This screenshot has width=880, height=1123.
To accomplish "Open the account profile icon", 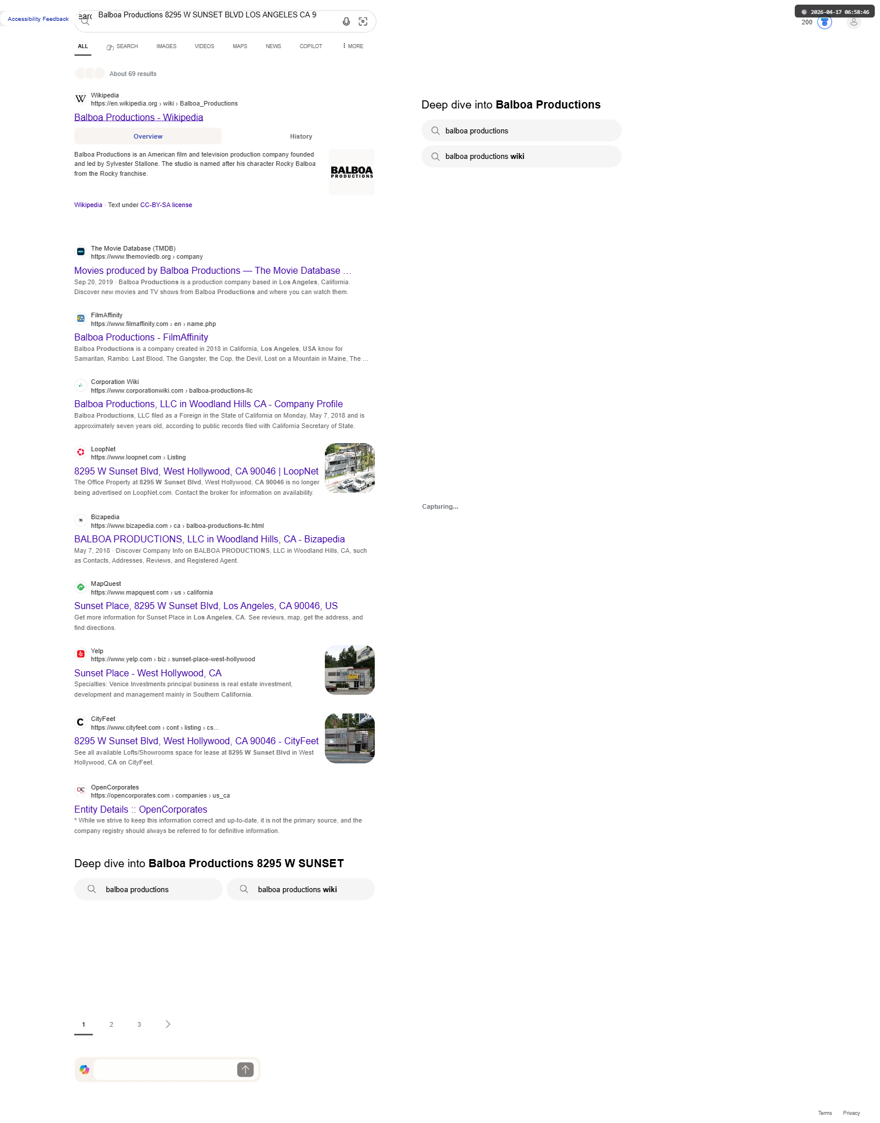I will click(x=853, y=22).
